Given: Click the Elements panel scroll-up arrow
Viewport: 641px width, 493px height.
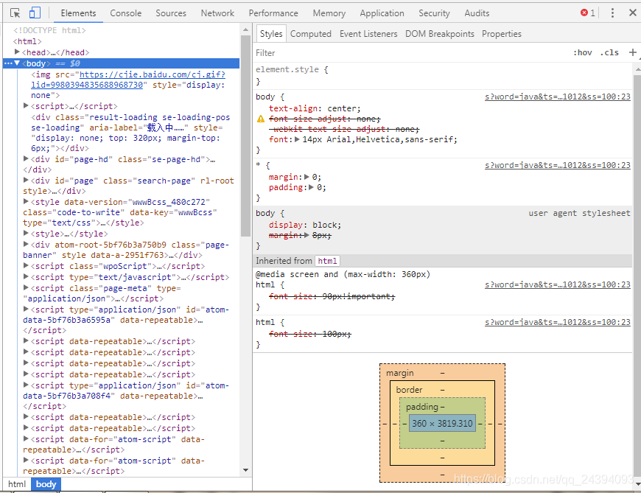Looking at the screenshot, I should pos(245,29).
